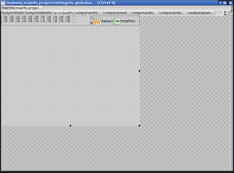Click the Refresh navigator button

tap(67, 19)
